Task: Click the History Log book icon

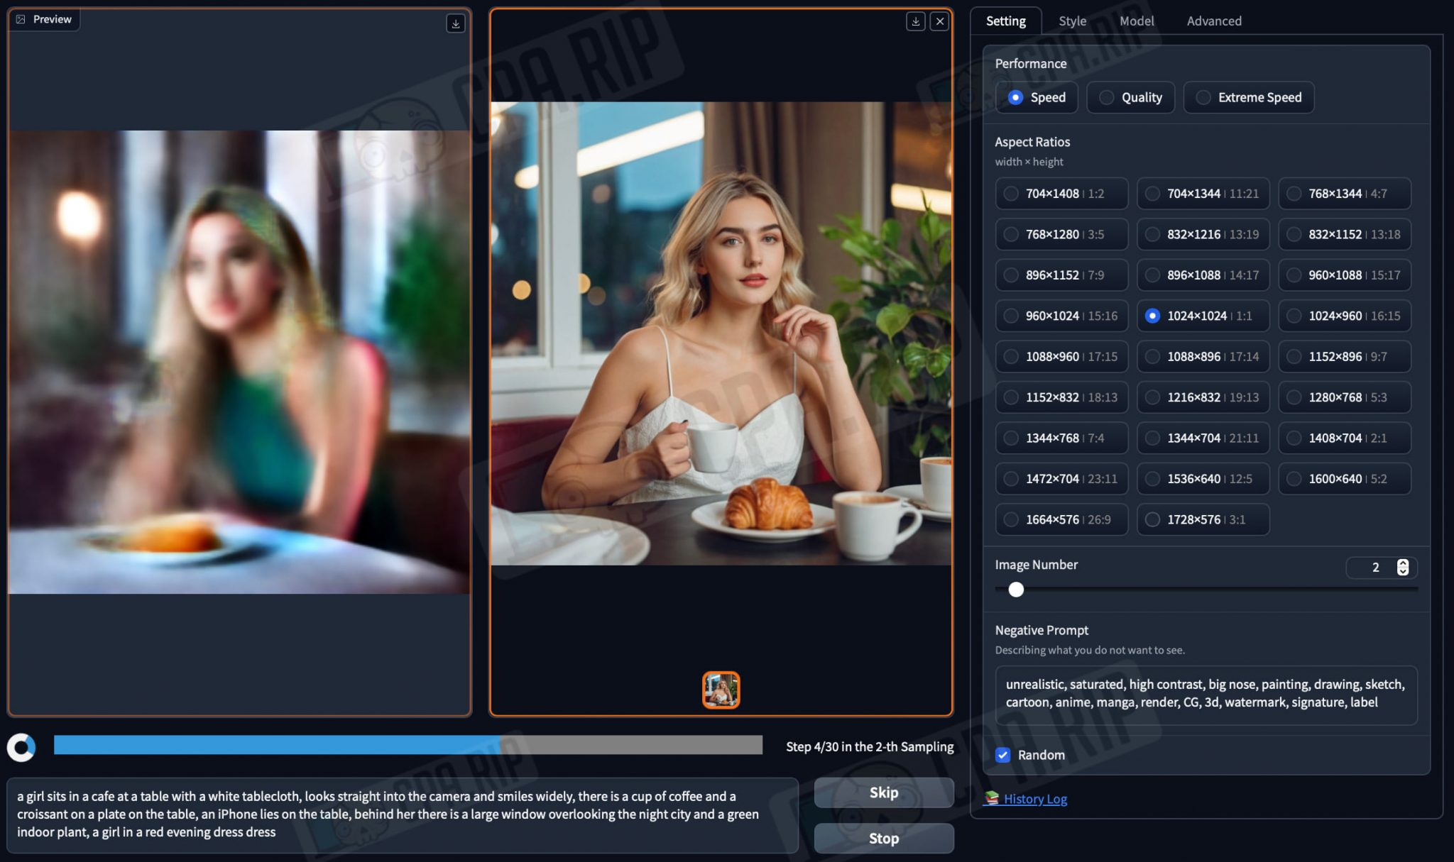Action: [991, 798]
